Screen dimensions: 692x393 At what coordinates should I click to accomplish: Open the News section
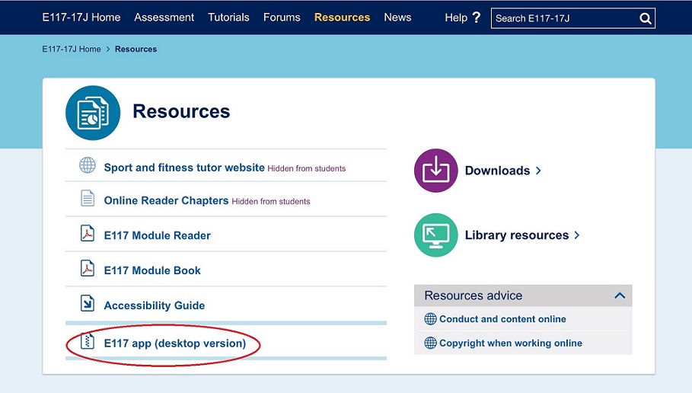[x=397, y=18]
